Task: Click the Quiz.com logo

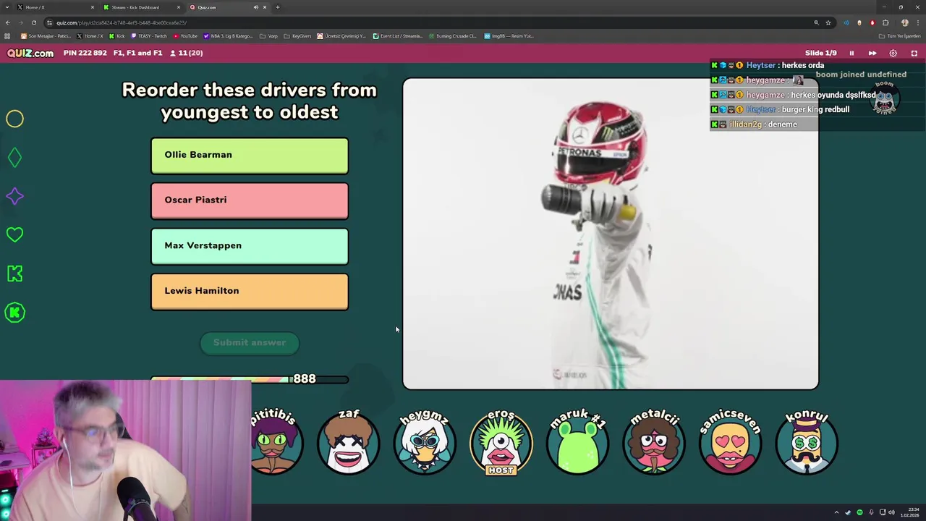Action: click(30, 53)
